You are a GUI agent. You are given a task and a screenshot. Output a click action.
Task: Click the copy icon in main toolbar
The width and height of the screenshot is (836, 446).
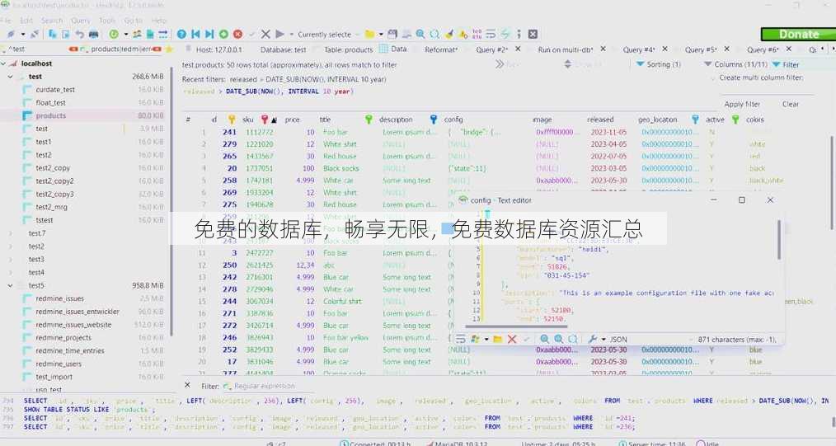coord(53,34)
